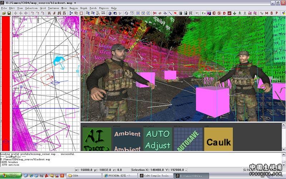The image size is (286, 179).
Task: Click the Hollow brush icon
Action: point(81,13)
